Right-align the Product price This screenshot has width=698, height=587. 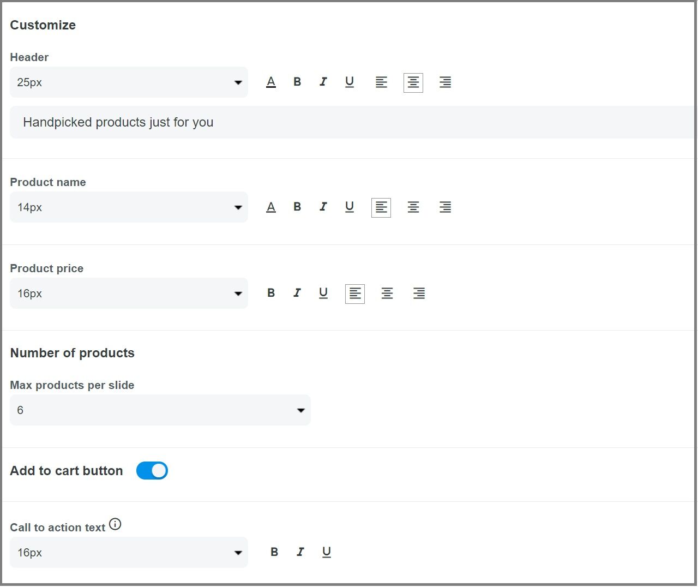[x=419, y=293]
